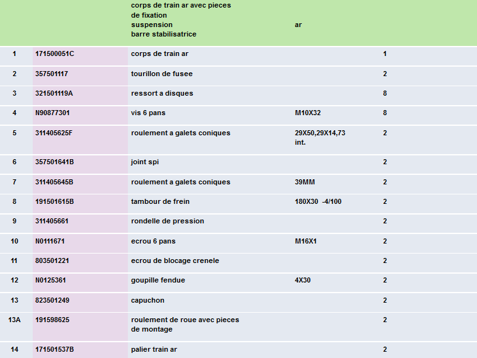477x358 pixels.
Task: Click part number 171500051C
Action: coord(54,54)
